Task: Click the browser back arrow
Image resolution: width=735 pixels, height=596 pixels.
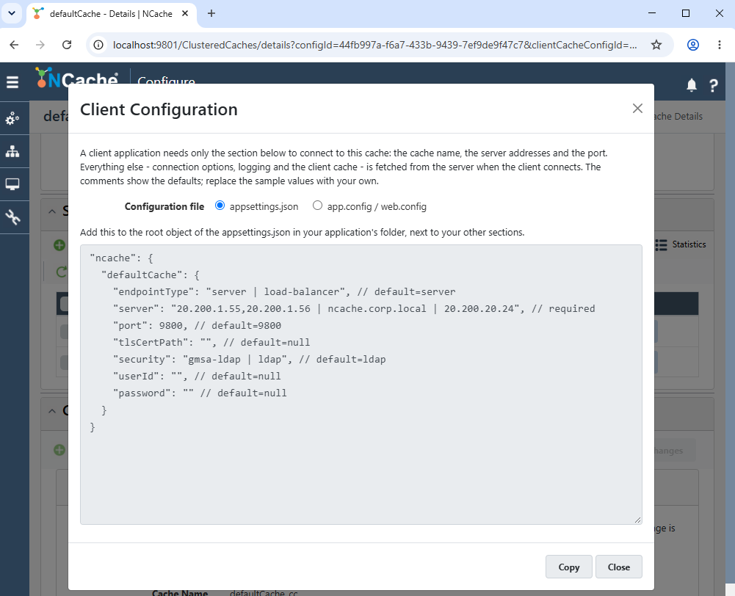Action: point(14,45)
